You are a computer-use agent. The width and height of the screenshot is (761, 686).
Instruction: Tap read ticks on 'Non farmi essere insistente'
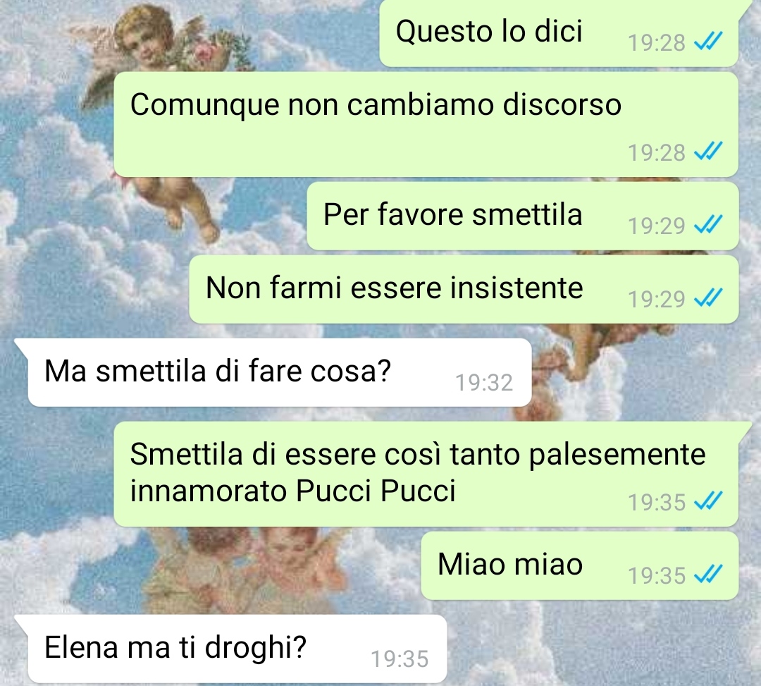[x=708, y=298]
